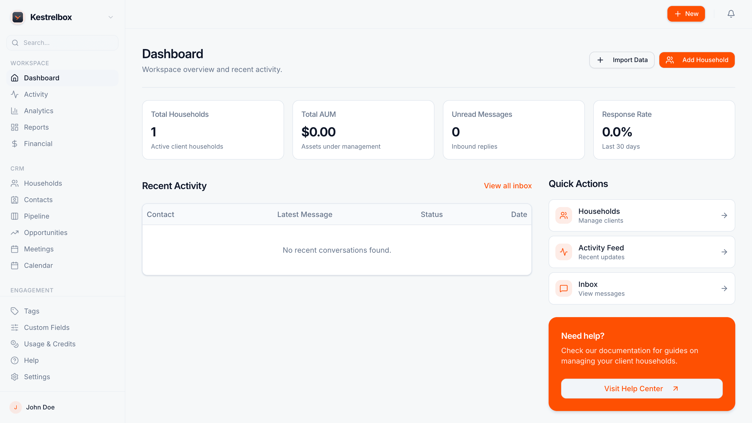Open View all inbox
The width and height of the screenshot is (752, 423).
tap(508, 186)
